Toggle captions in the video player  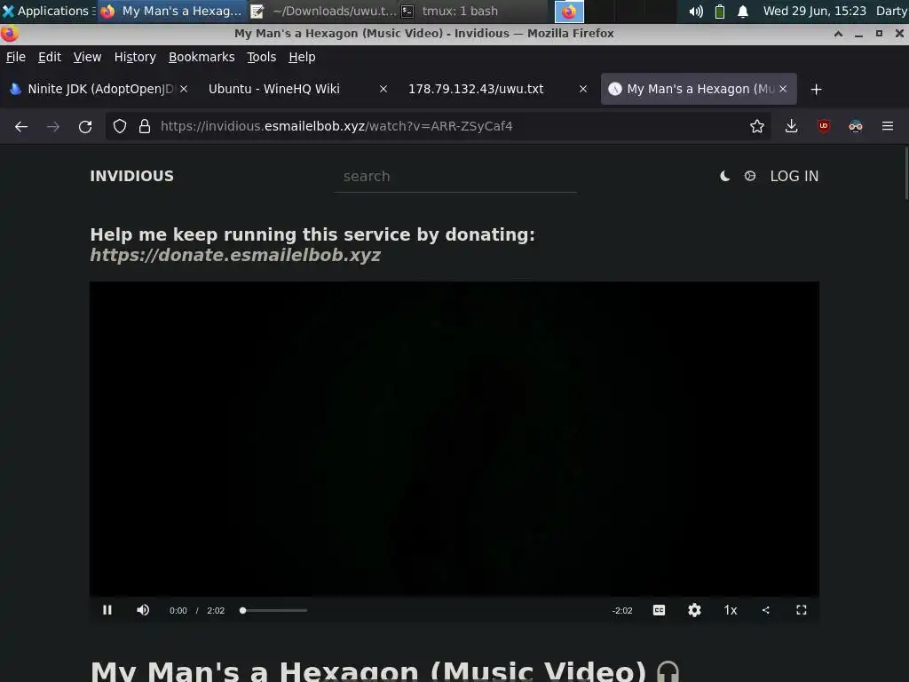tap(660, 610)
